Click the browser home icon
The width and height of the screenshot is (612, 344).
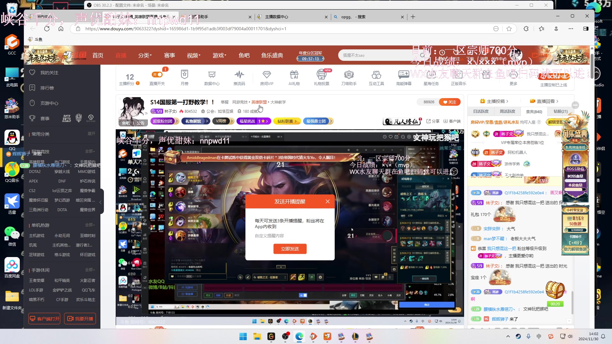pos(61,29)
